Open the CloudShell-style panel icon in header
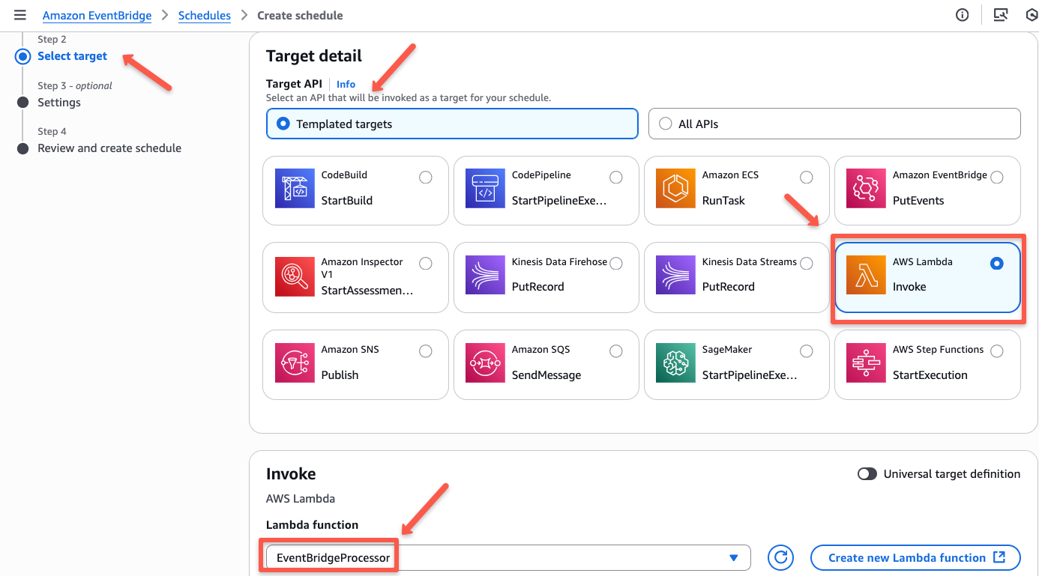 (x=1000, y=15)
